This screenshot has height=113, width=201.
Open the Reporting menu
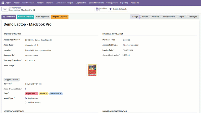coord(124,3)
